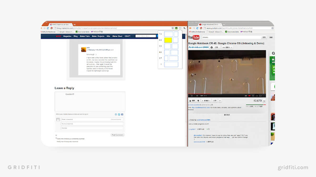Screen dimensions: 316x177
Task: Open Home in the MAKE blog window
Action: click(x=51, y=28)
